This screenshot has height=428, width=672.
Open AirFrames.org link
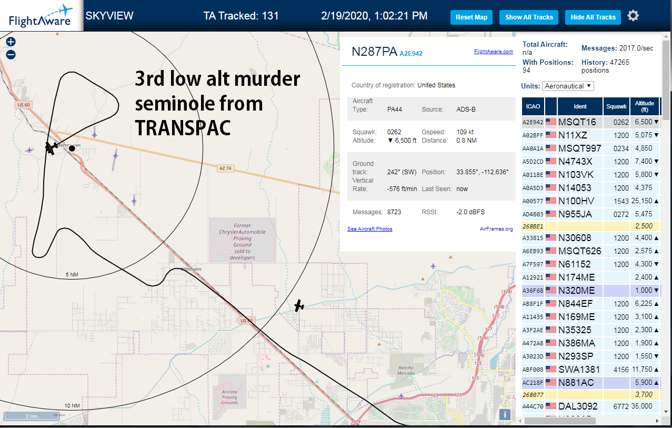[x=496, y=228]
